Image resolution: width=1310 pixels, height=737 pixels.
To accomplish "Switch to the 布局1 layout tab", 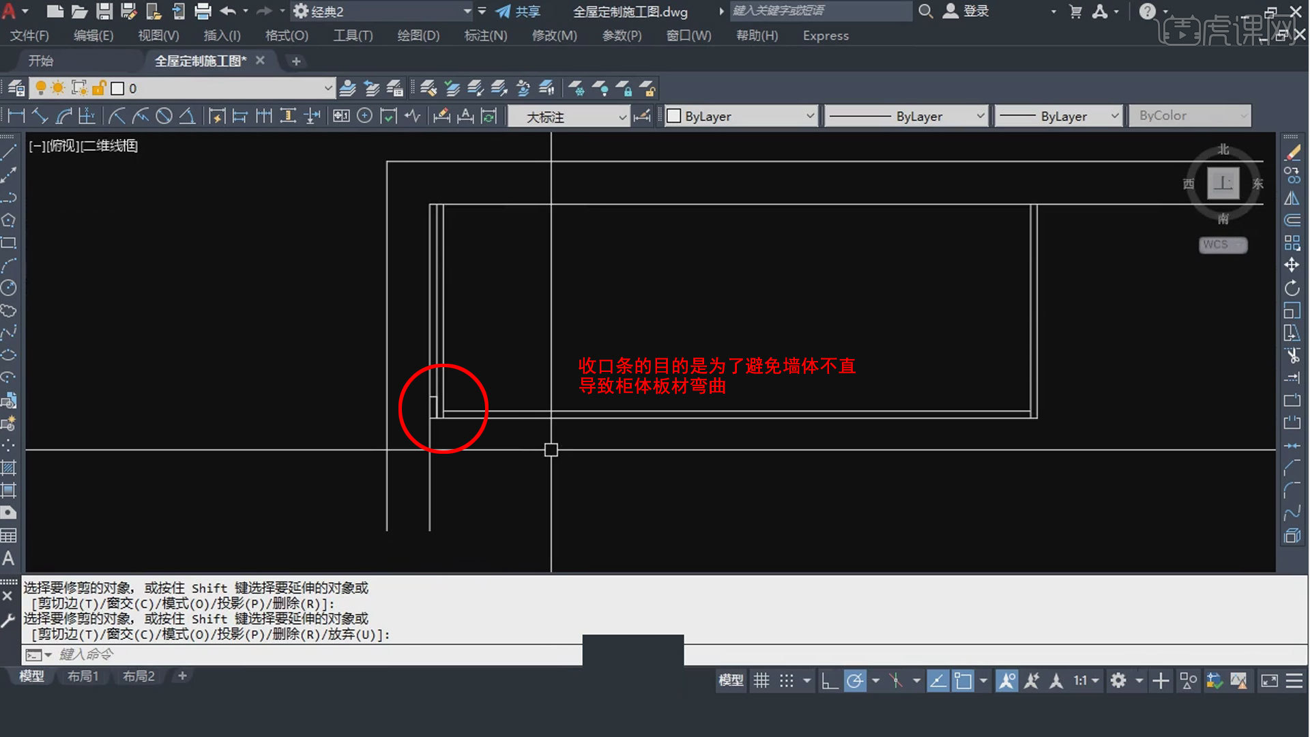I will point(83,676).
